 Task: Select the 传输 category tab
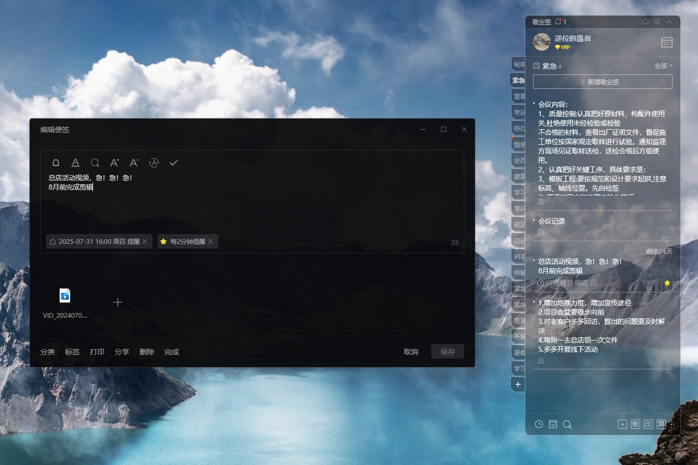coord(519,273)
